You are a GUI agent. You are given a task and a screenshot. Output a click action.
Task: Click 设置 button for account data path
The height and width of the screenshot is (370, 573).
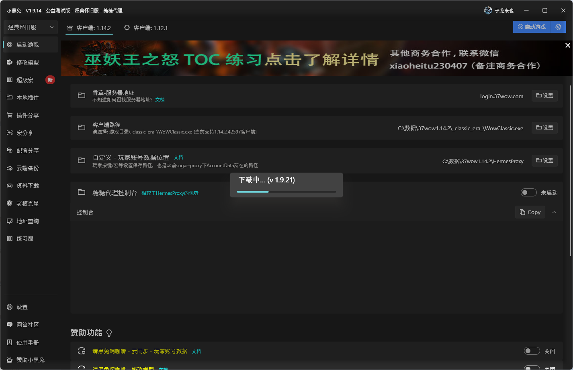click(x=544, y=161)
